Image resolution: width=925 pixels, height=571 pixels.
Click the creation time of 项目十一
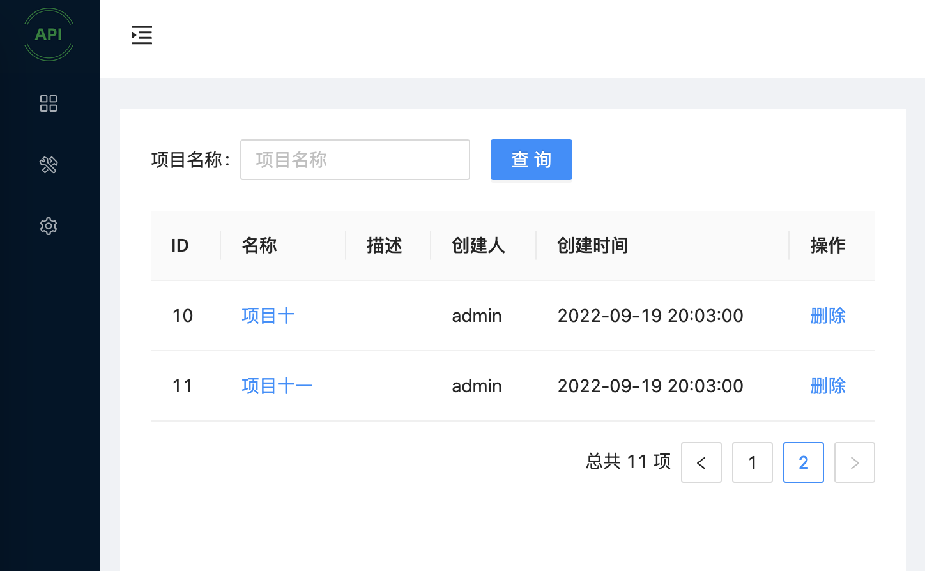click(x=650, y=386)
